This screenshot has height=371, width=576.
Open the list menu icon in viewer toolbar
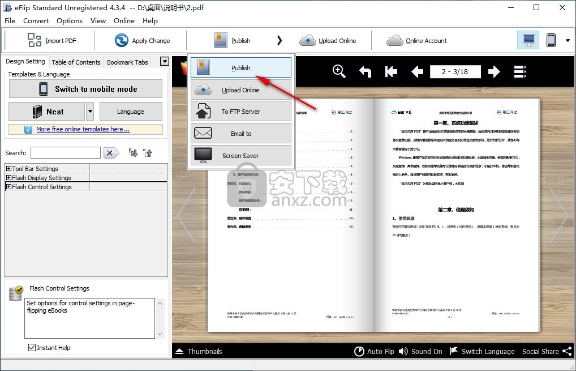click(x=520, y=71)
